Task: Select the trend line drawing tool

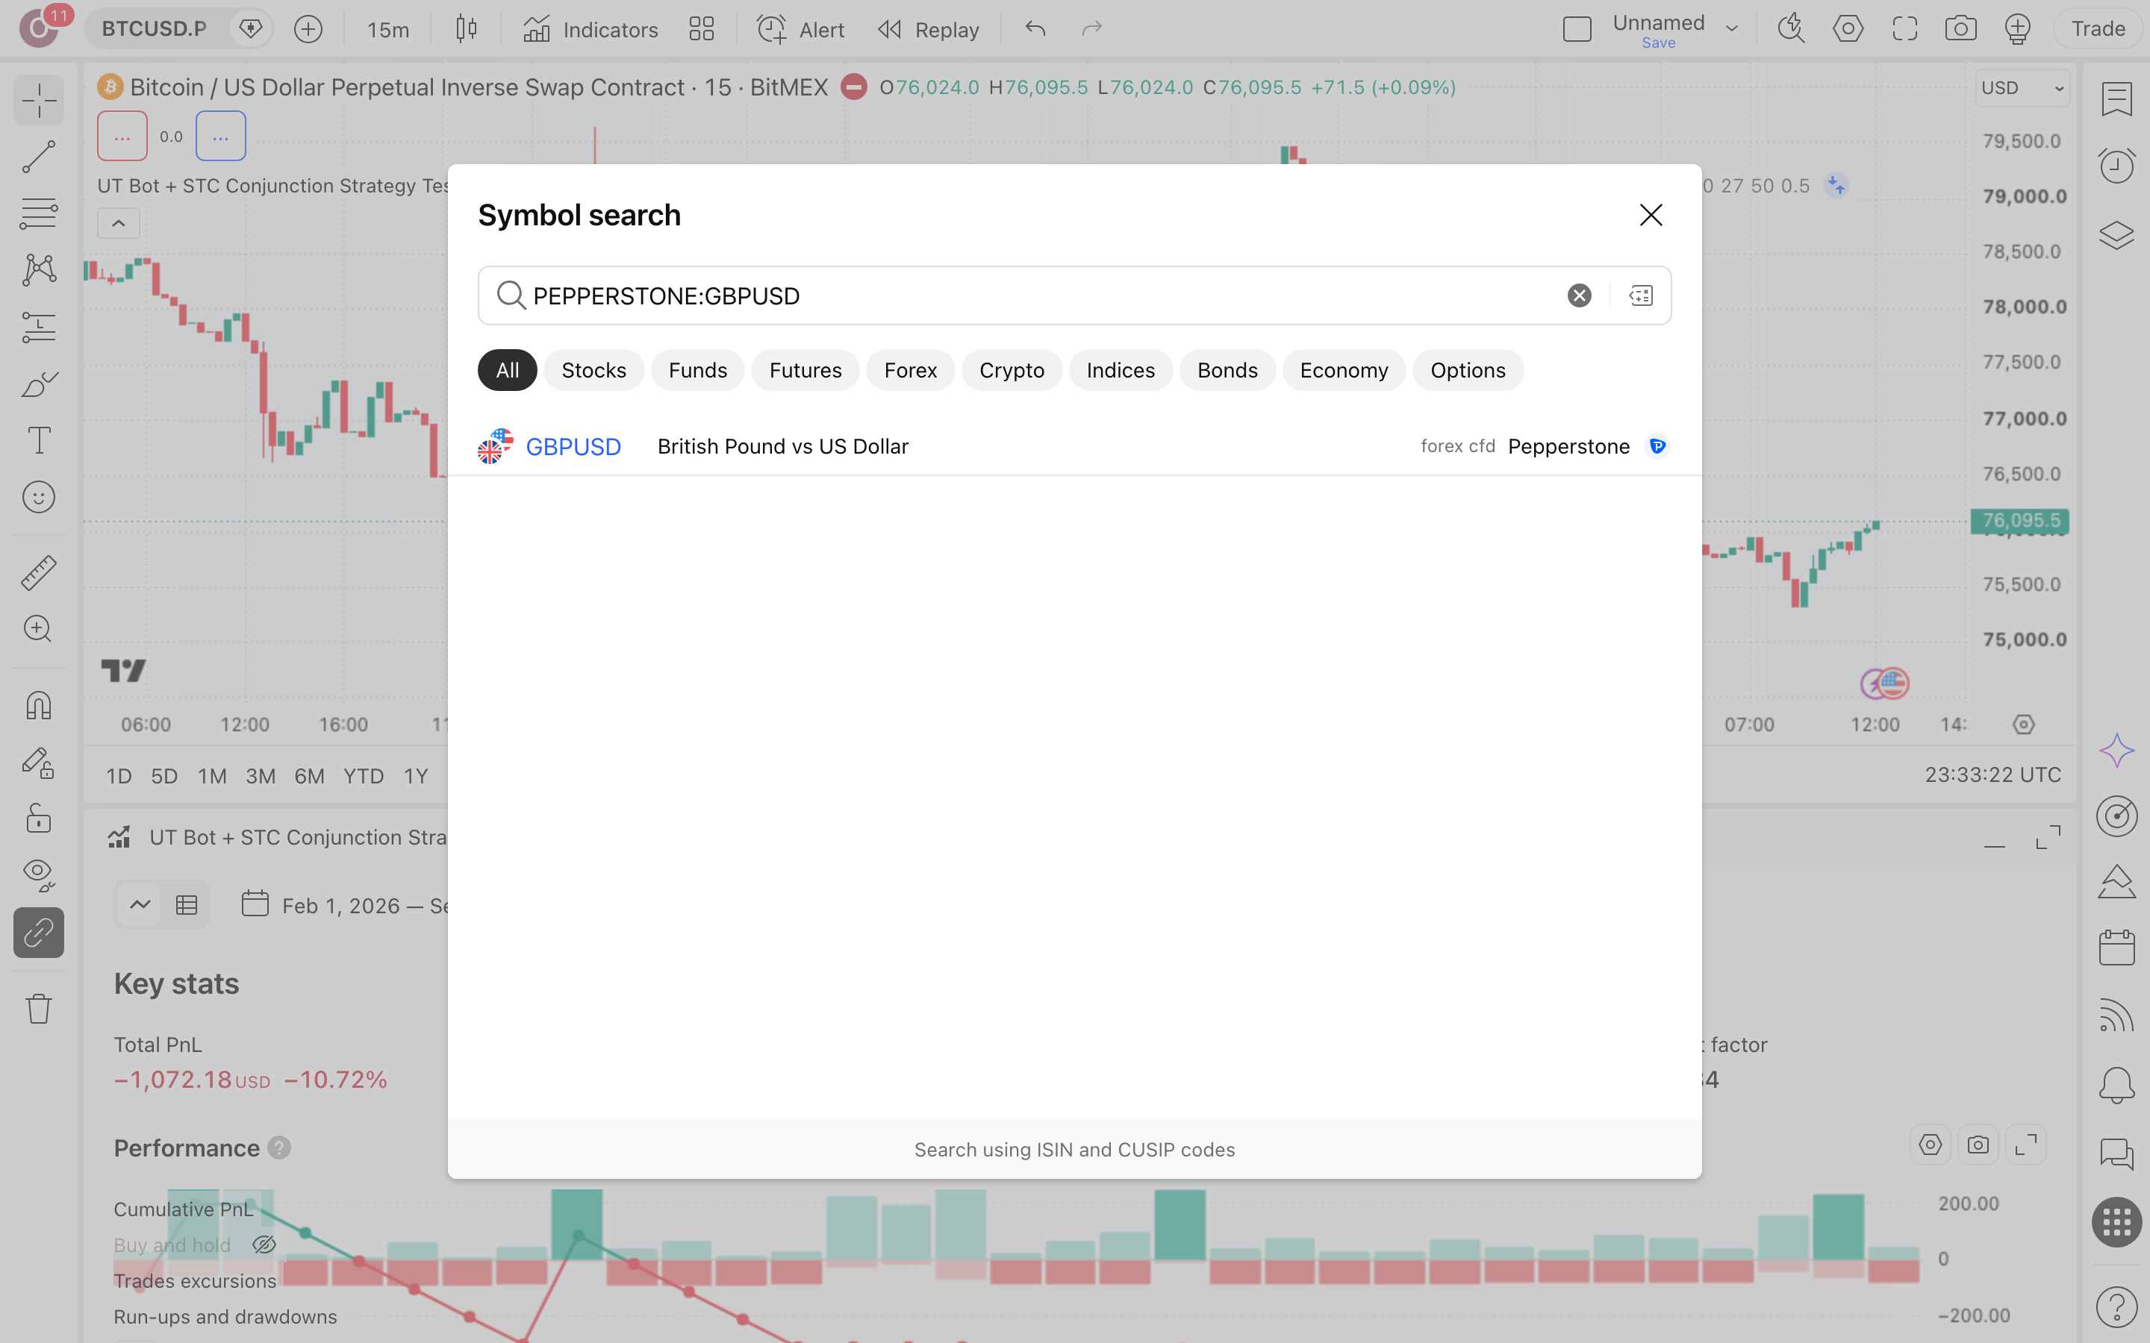Action: (x=38, y=157)
